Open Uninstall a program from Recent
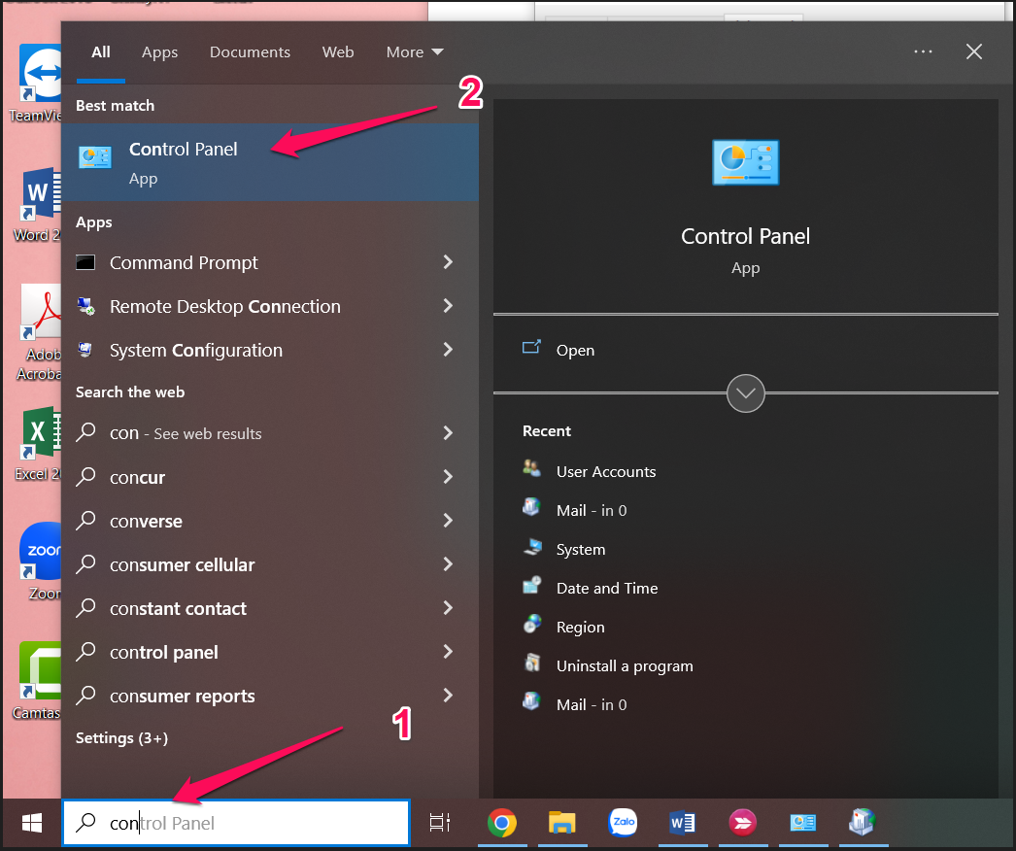 point(624,665)
